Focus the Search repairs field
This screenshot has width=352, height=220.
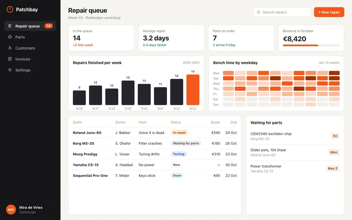[282, 12]
